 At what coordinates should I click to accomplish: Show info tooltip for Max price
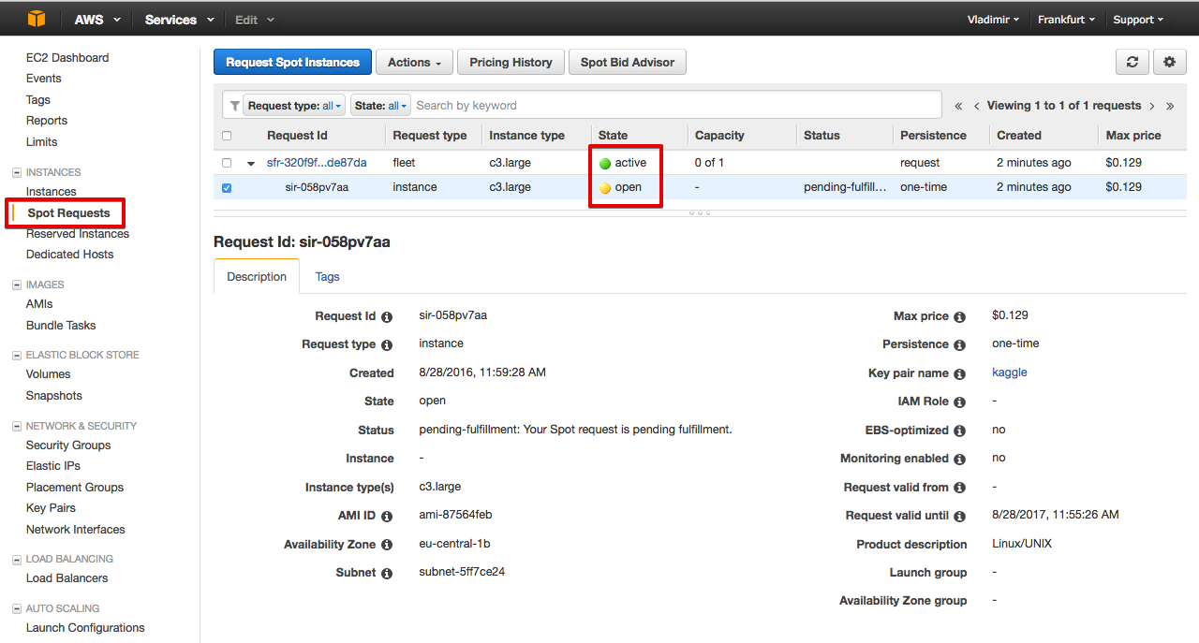959,317
